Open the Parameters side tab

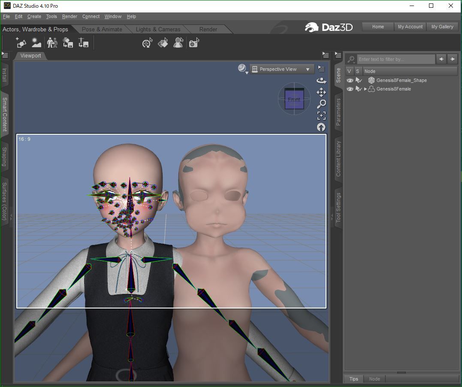pos(338,112)
